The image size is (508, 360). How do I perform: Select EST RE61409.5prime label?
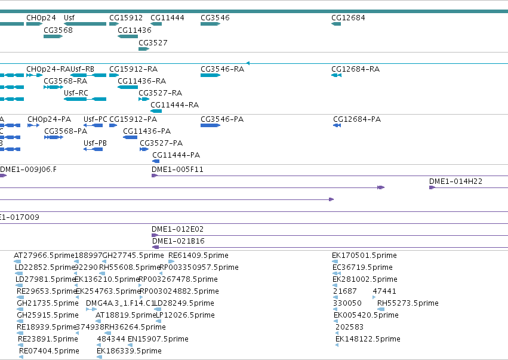(198, 256)
